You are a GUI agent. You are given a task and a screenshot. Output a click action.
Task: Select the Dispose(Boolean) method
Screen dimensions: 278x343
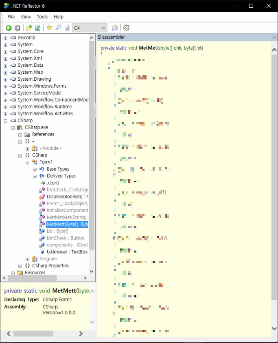(x=68, y=197)
